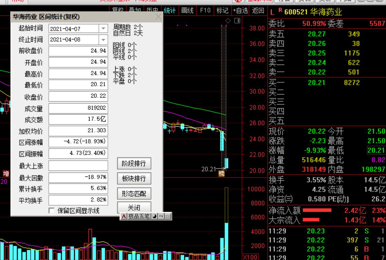This screenshot has width=386, height=260.
Task: Click the 量比 value 8.82
Action: pos(379,160)
